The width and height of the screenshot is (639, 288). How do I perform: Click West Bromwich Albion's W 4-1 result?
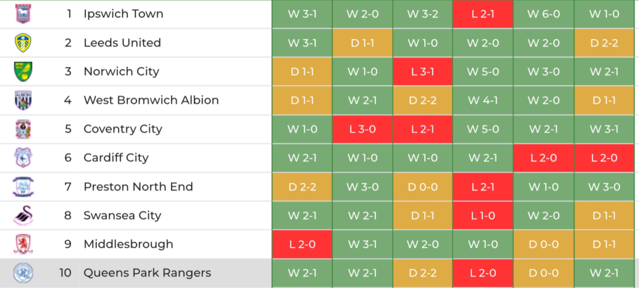coord(482,100)
